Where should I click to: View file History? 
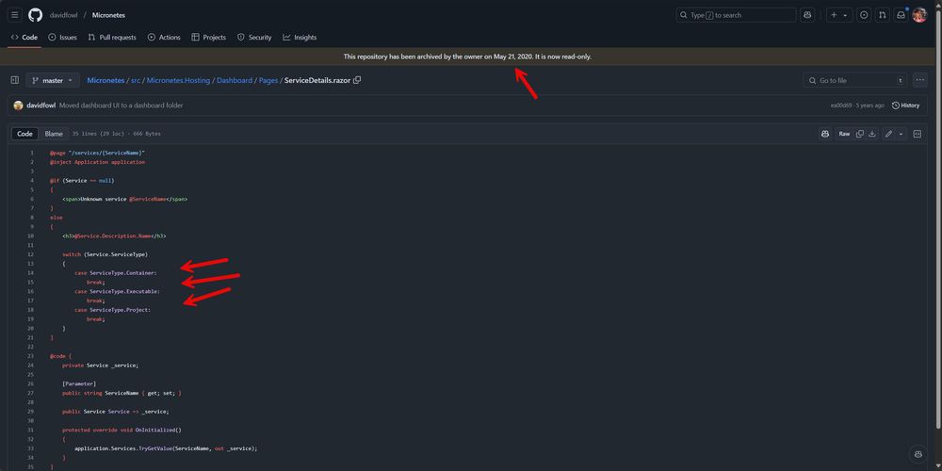[905, 106]
